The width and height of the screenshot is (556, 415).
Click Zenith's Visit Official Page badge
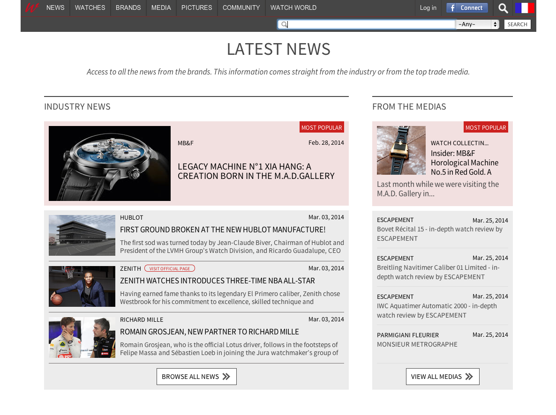coord(170,269)
